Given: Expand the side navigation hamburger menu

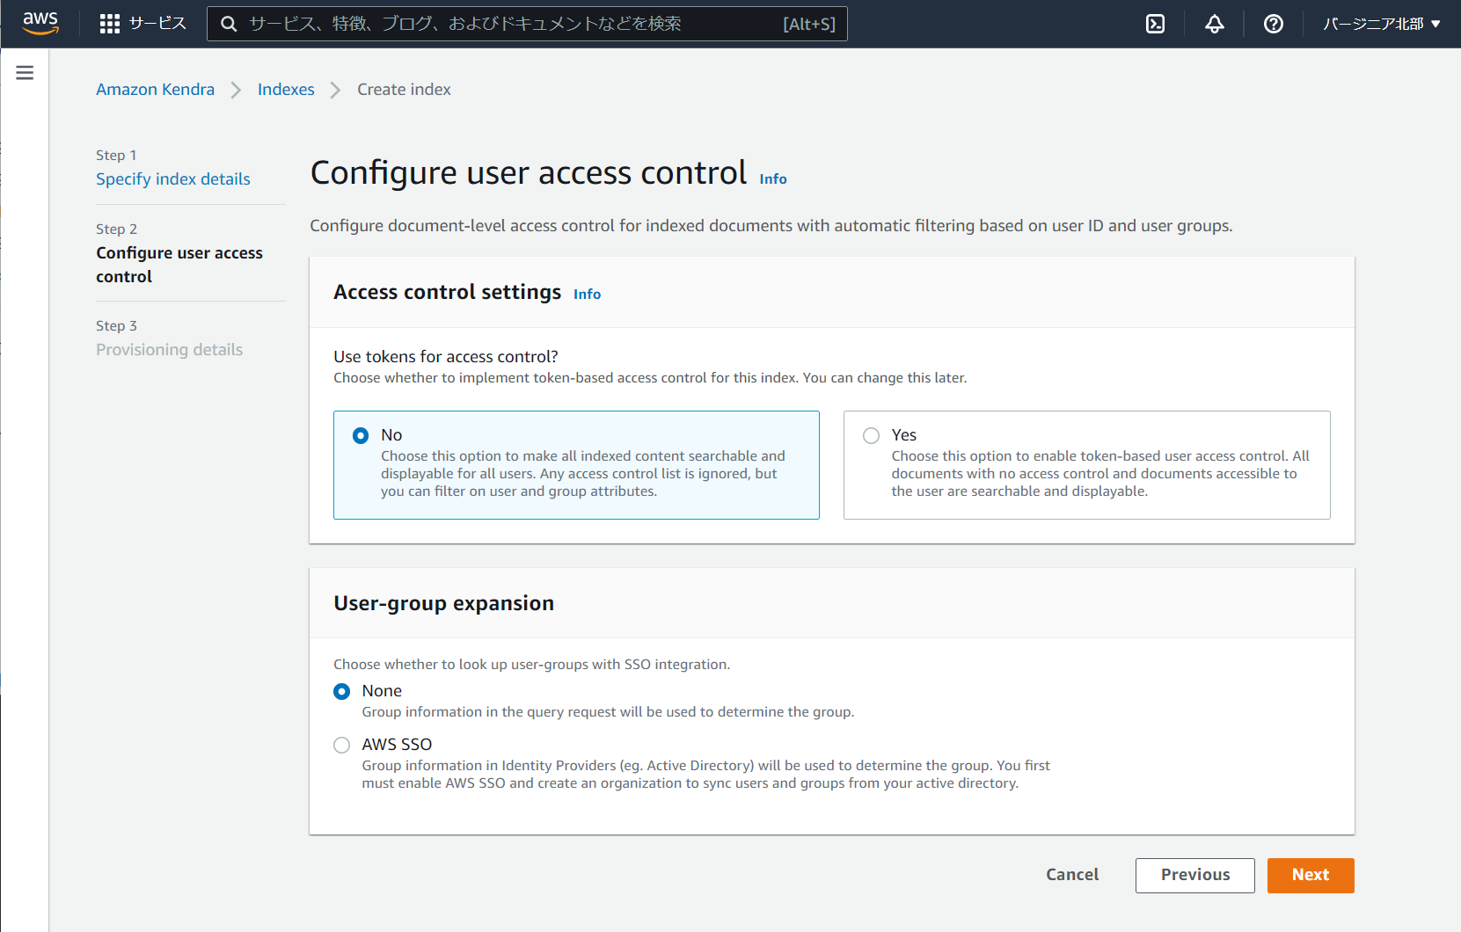Looking at the screenshot, I should (25, 73).
